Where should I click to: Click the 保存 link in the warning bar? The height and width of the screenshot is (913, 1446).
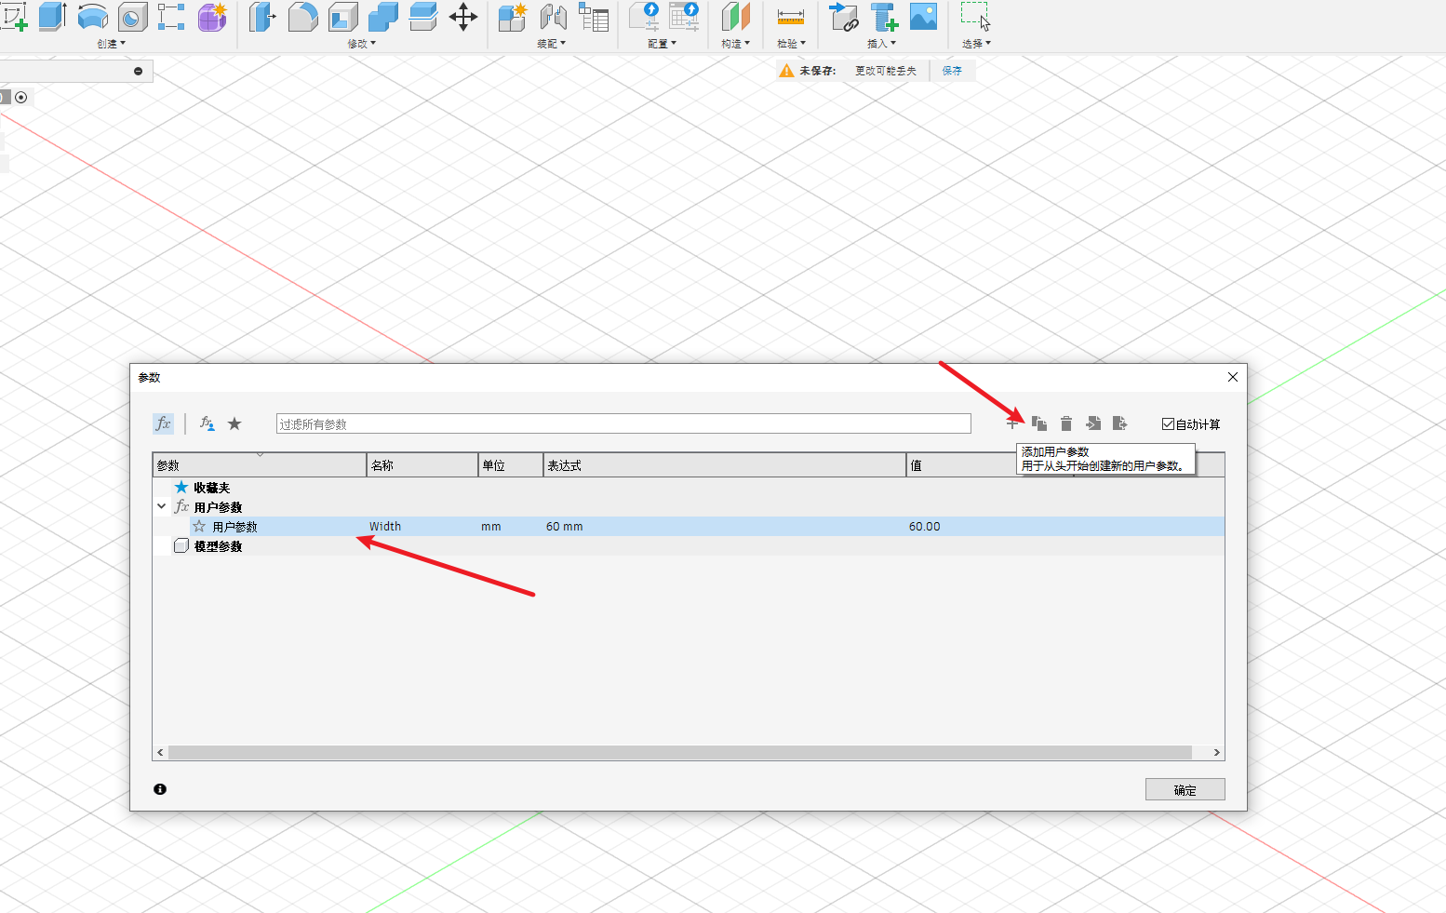coord(952,71)
